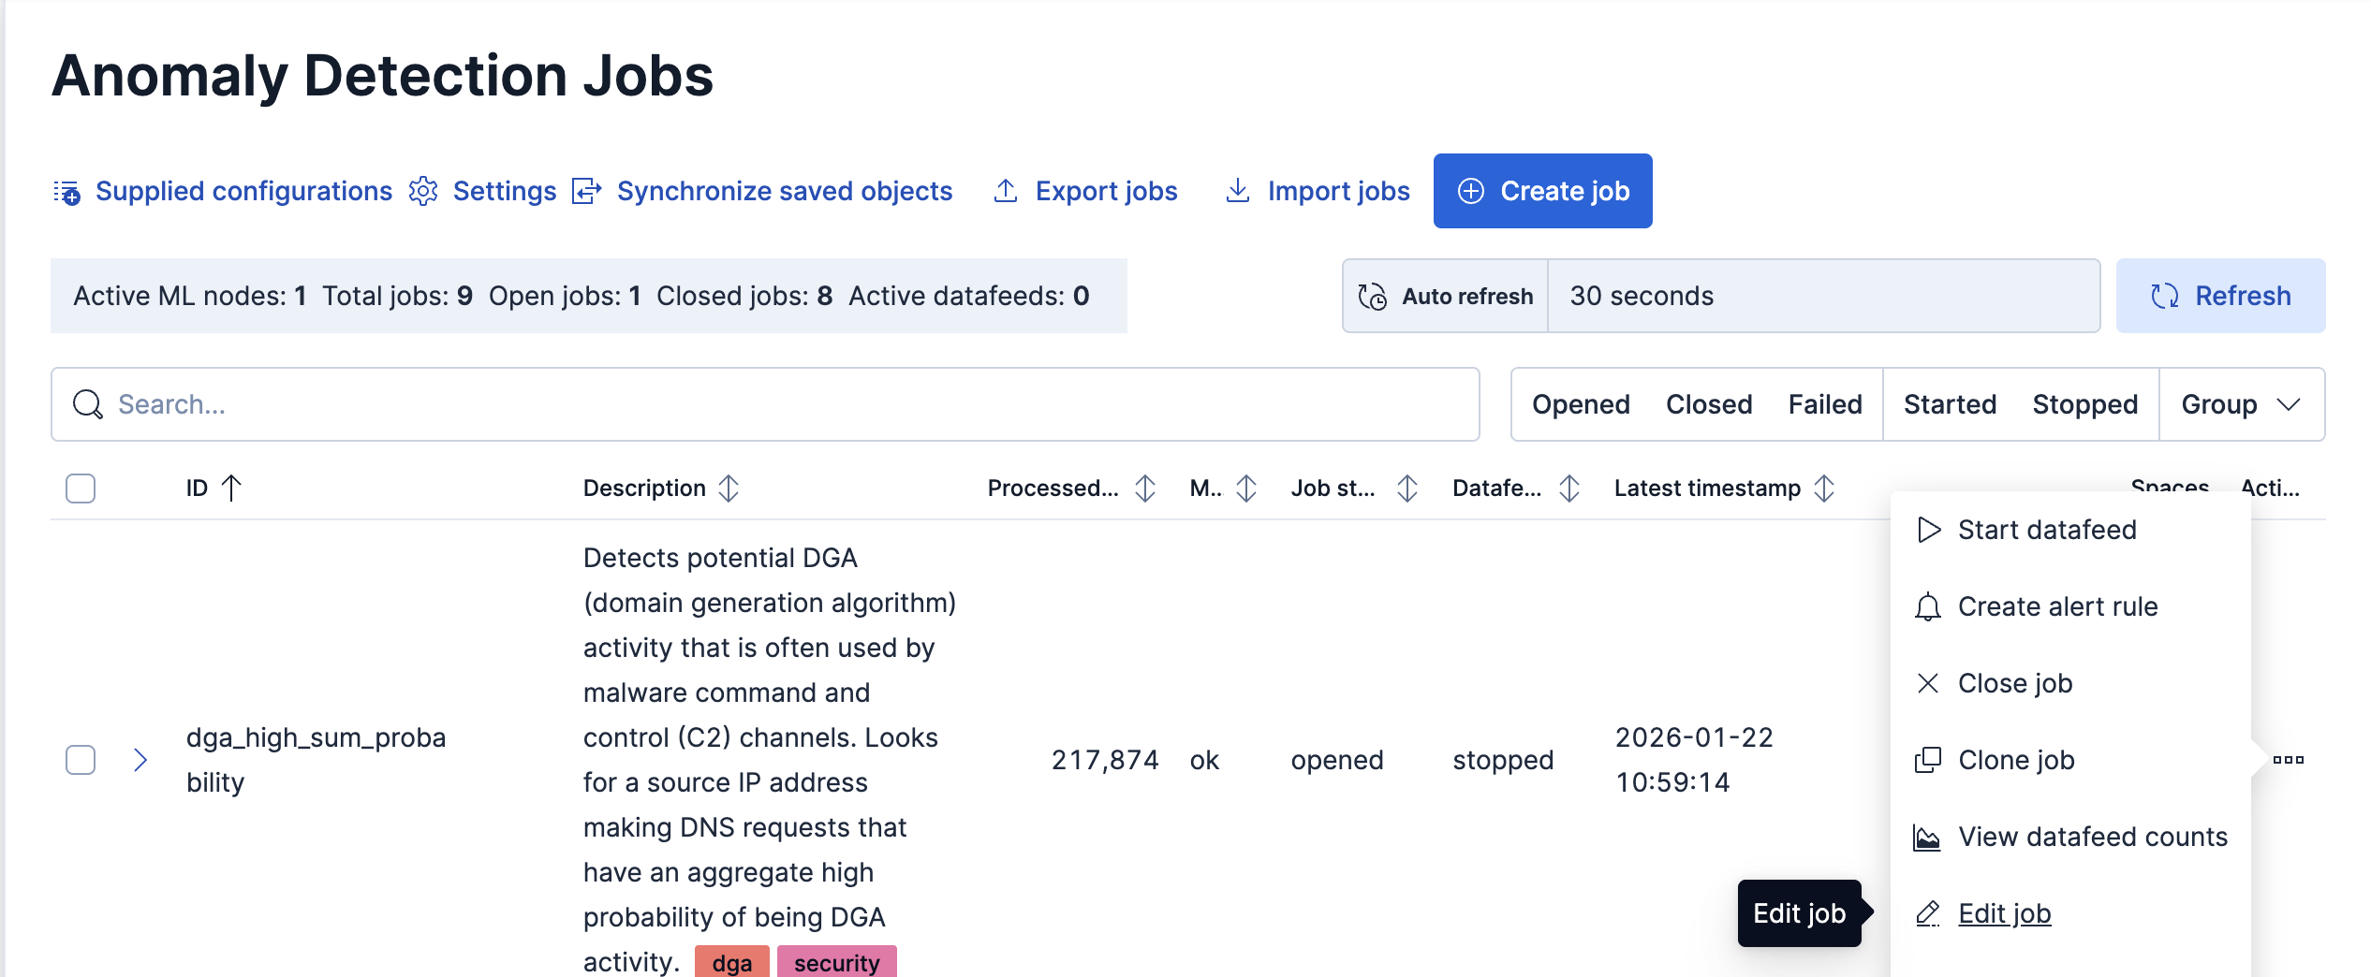Click the Refresh button
Screen dimensions: 2371x977
pyautogui.click(x=2220, y=296)
